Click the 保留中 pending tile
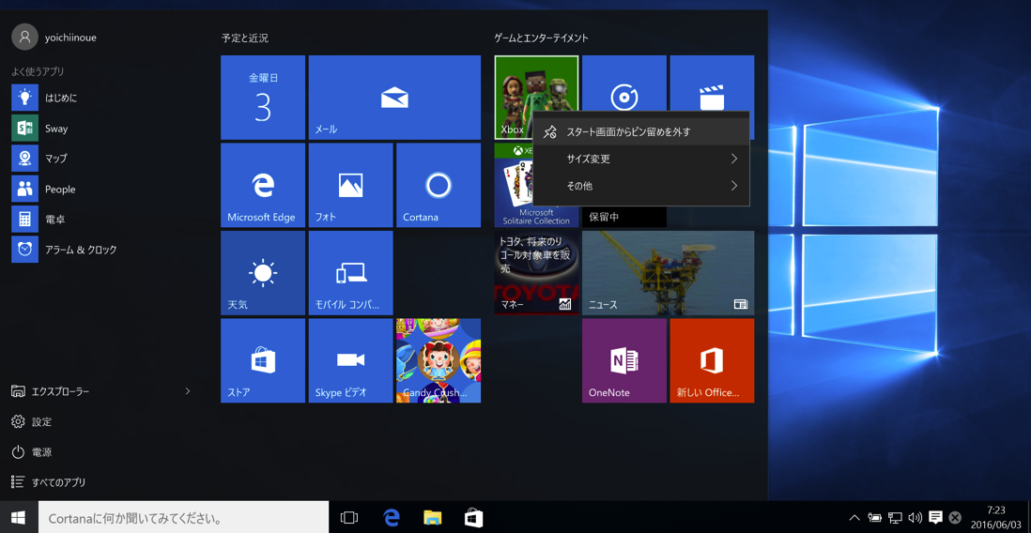Viewport: 1031px width, 533px height. (624, 217)
